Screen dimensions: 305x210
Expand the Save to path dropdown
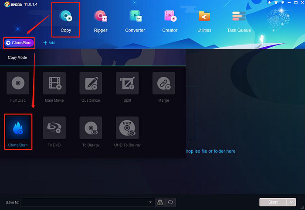[x=150, y=202]
